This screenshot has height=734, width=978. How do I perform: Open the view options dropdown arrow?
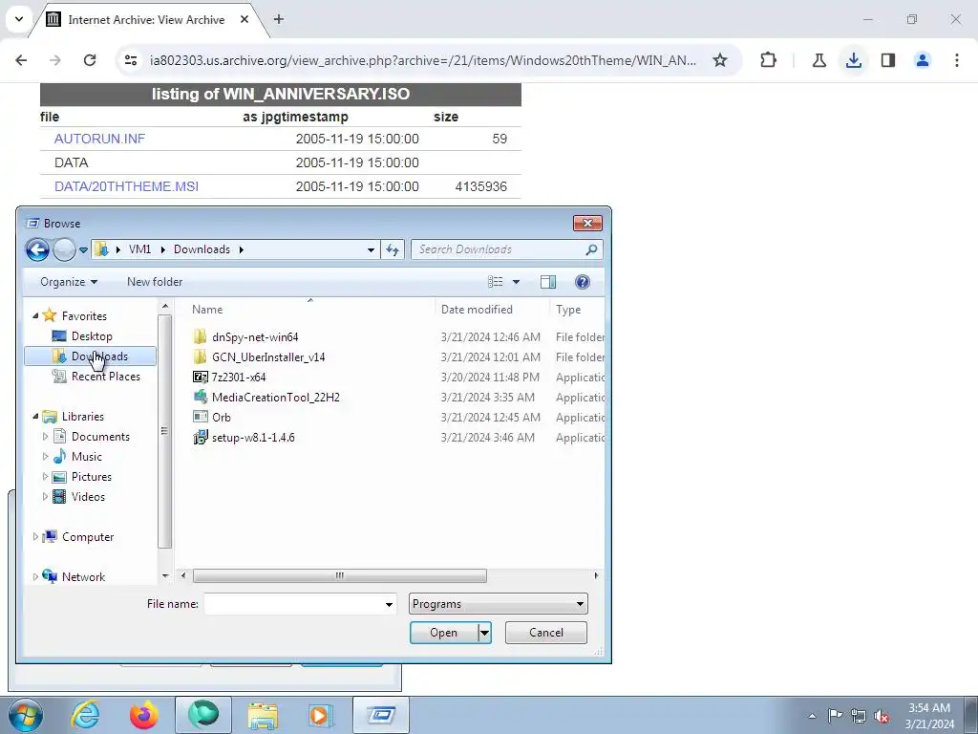coord(516,282)
